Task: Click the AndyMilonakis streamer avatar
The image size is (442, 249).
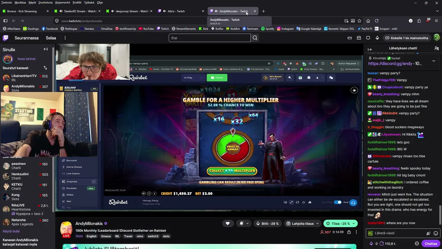Action: click(66, 229)
